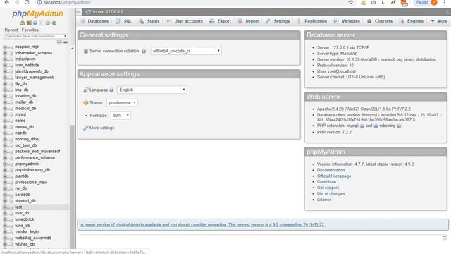Viewport: 451px width, 254px height.
Task: Select information_schema database
Action: point(33,53)
